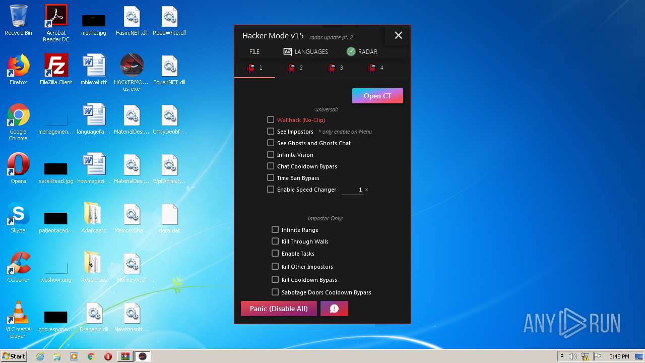Select the Fasm.NET.dll file
The width and height of the screenshot is (645, 363).
pos(132,21)
